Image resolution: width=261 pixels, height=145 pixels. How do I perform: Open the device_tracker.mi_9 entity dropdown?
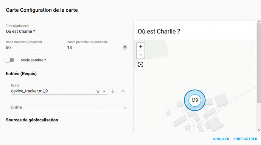click(104, 92)
